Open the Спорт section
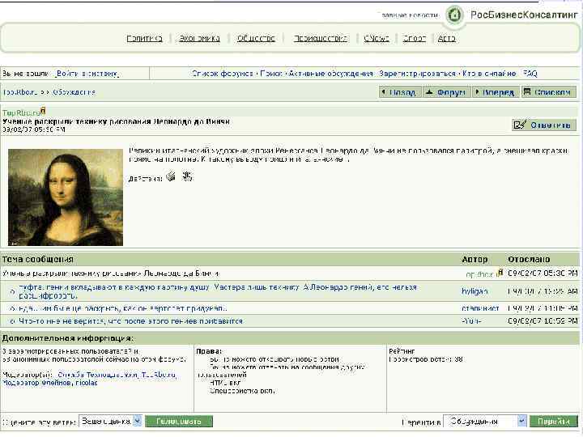The height and width of the screenshot is (437, 583). [415, 38]
